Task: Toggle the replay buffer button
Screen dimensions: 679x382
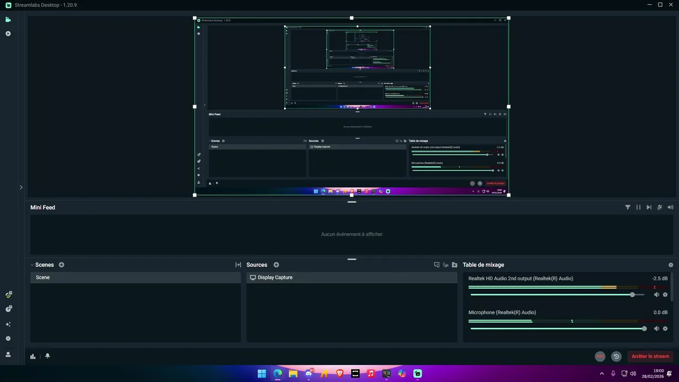Action: tap(616, 357)
